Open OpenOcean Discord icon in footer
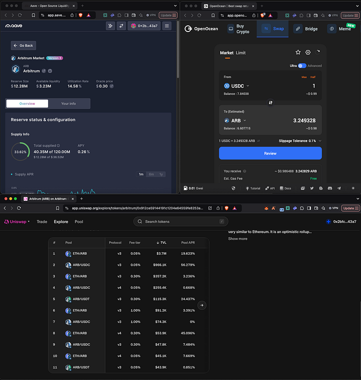361x380 pixels. tap(330, 188)
